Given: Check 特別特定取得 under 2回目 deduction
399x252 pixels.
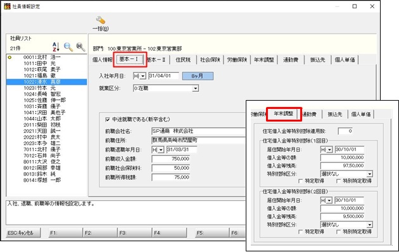Looking at the screenshot, I should point(338,232).
